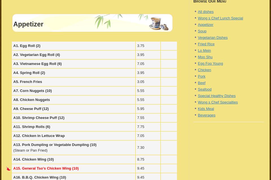271x180 pixels.
Task: Click the red chili pepper spicy icon
Action: [x=8, y=169]
